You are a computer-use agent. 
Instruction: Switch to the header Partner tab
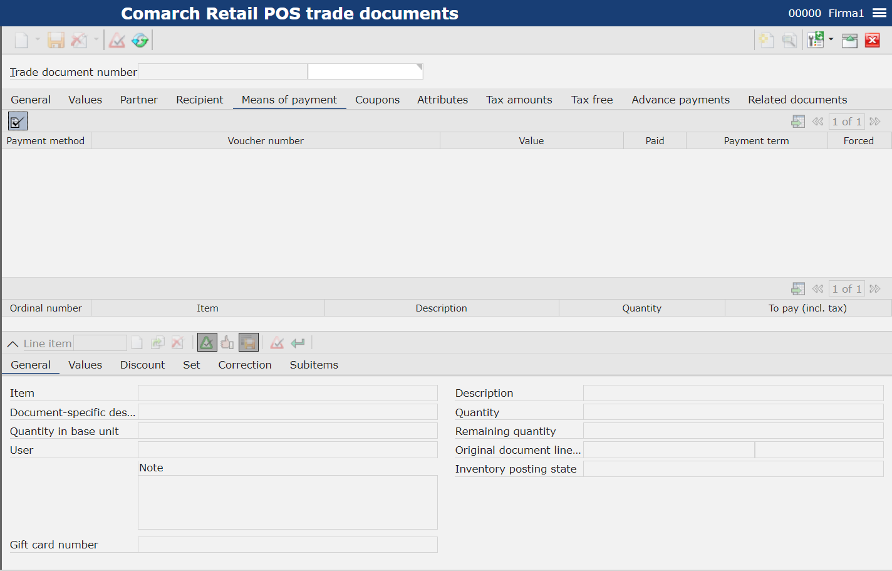click(x=139, y=100)
